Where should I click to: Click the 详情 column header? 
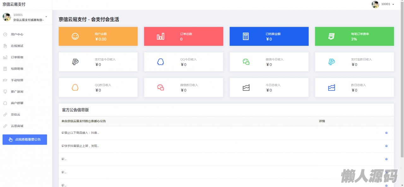(x=322, y=121)
